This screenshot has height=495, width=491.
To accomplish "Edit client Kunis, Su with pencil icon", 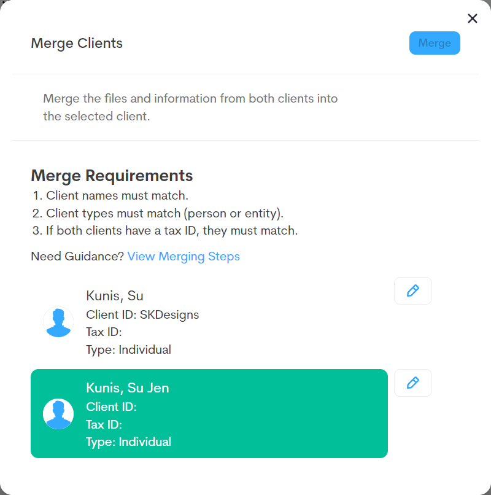I will (x=412, y=290).
